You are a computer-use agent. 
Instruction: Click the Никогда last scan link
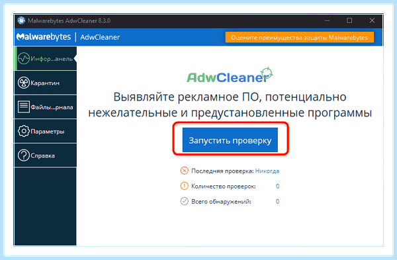click(x=267, y=171)
